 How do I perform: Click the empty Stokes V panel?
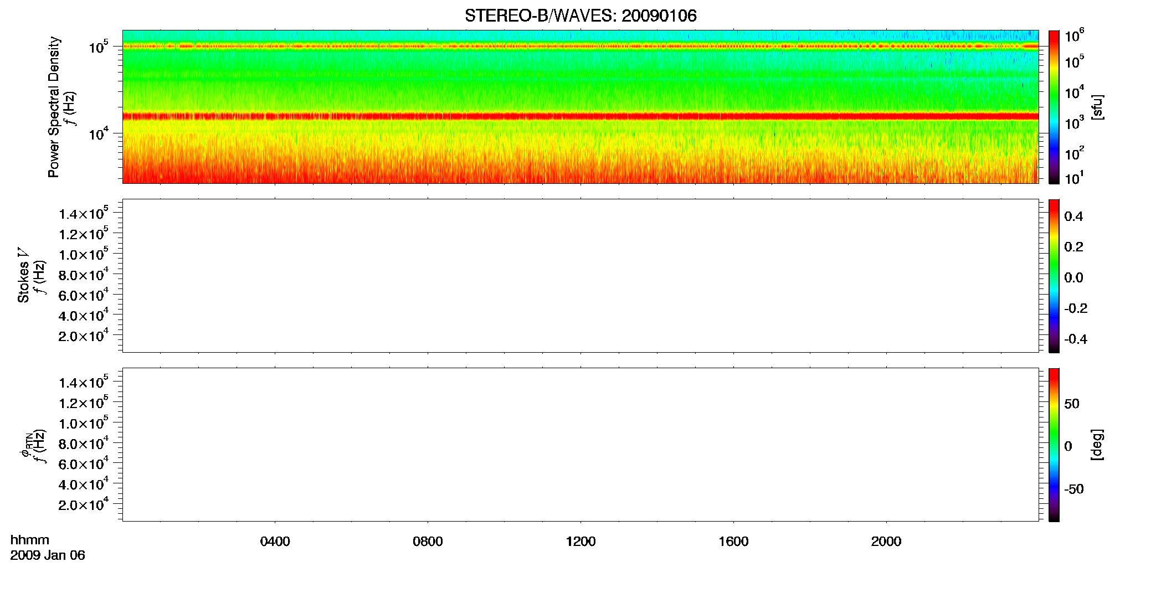click(x=581, y=276)
